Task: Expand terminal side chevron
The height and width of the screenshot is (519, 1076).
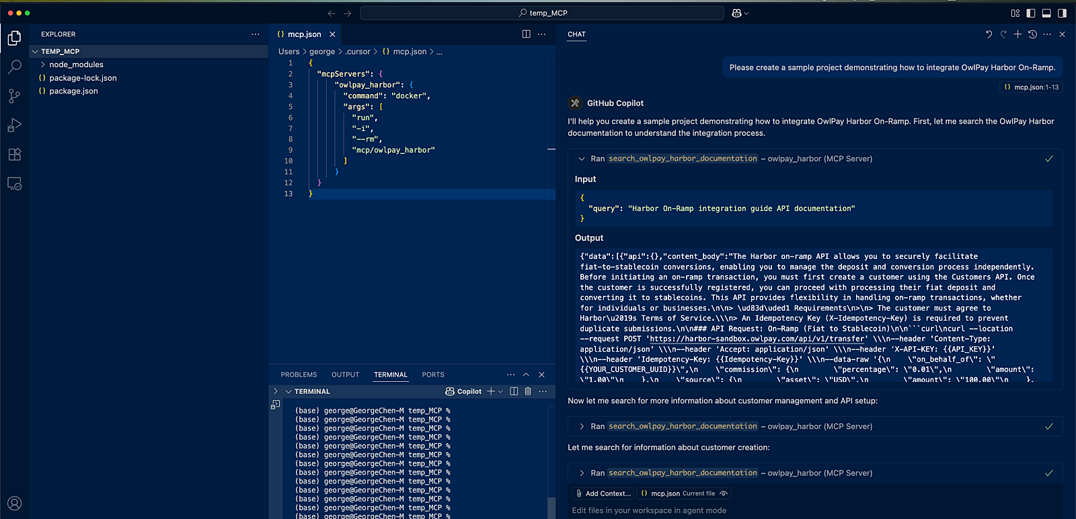Action: 275,391
